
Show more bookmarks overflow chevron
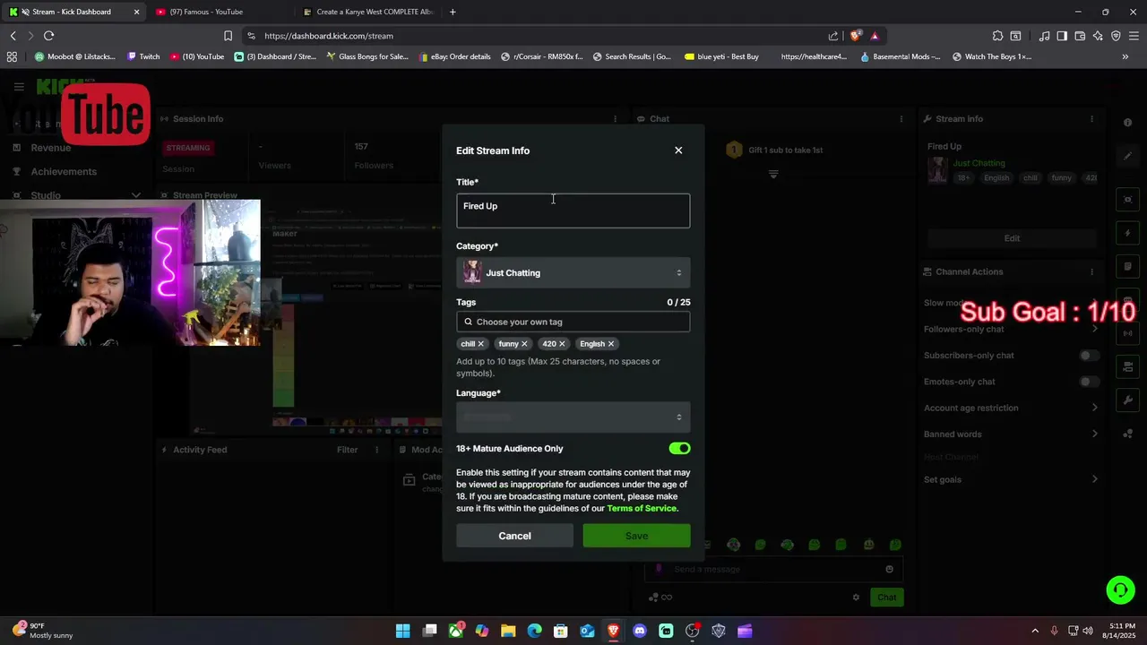point(1125,56)
